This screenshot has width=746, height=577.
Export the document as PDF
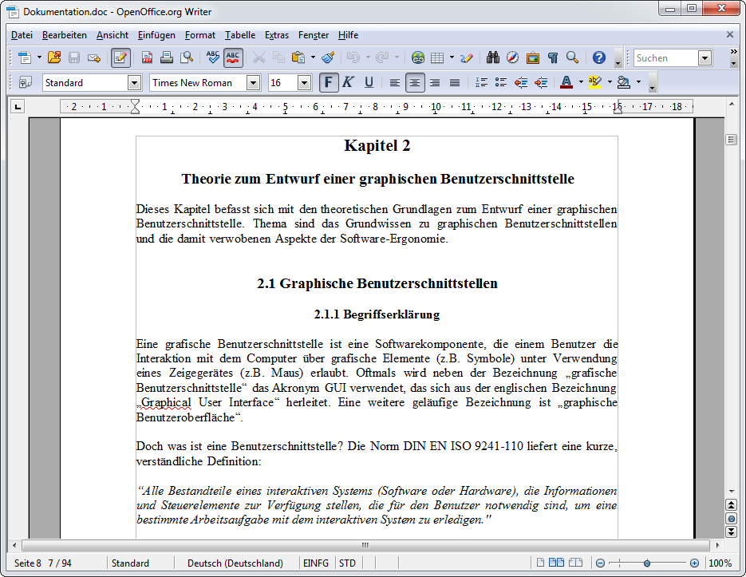146,57
